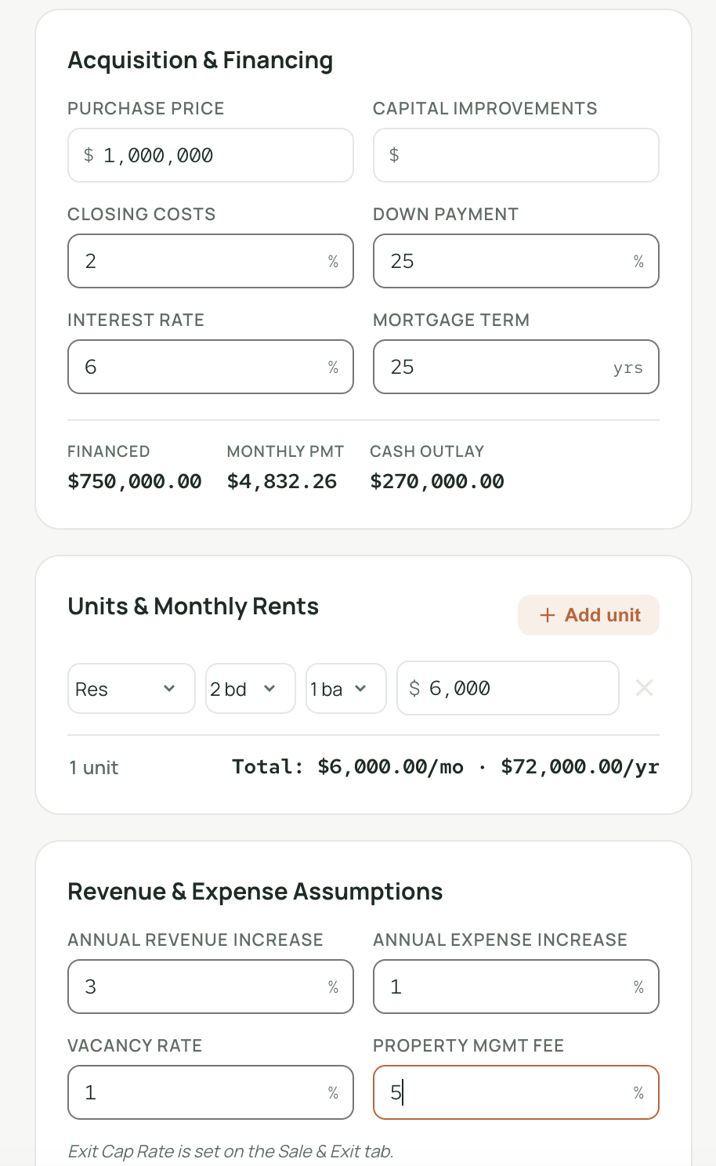Focus the Capital Improvements input field
Screen dimensions: 716x1166
516,155
